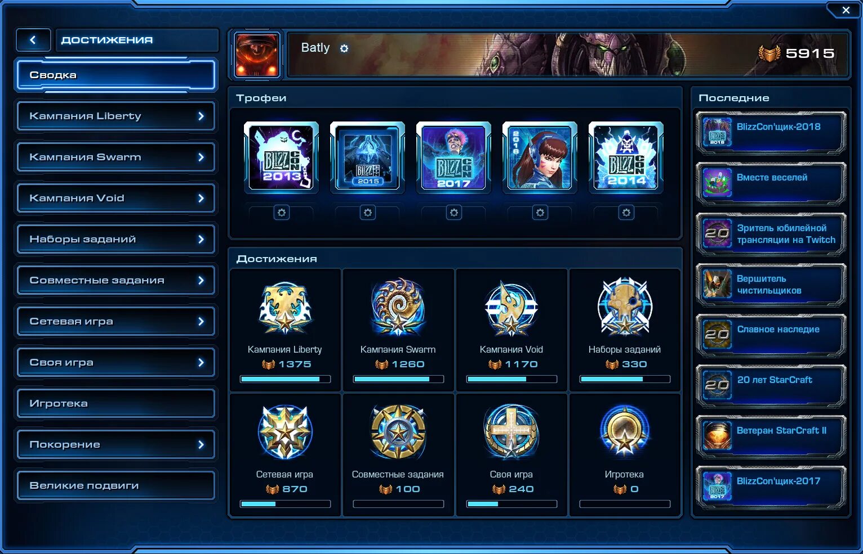Toggle gear under BlizzCon 2014 trophy

626,213
